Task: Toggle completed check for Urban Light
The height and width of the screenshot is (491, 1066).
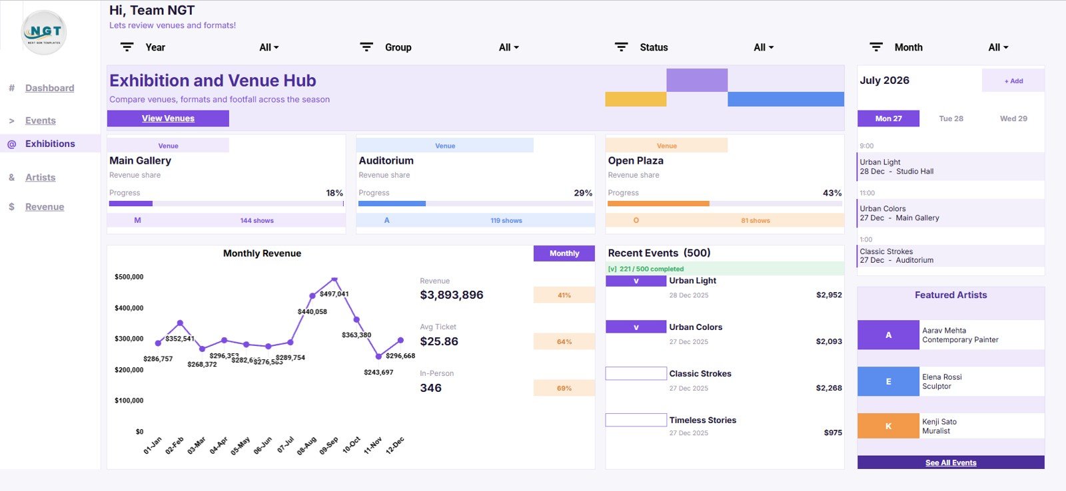Action: pyautogui.click(x=636, y=281)
